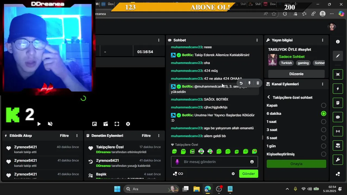This screenshot has width=347, height=195.
Task: Click the stream category thumbnail image
Action: [x=273, y=60]
